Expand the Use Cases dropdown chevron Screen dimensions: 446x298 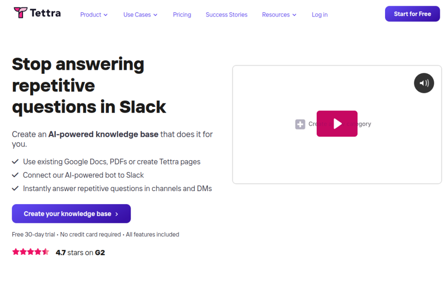pyautogui.click(x=155, y=15)
